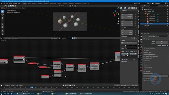Click Render by Frame button
The image size is (169, 95).
(x=156, y=76)
